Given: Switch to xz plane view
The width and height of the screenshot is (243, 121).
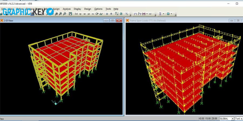Looking at the screenshot, I should click(x=85, y=14).
